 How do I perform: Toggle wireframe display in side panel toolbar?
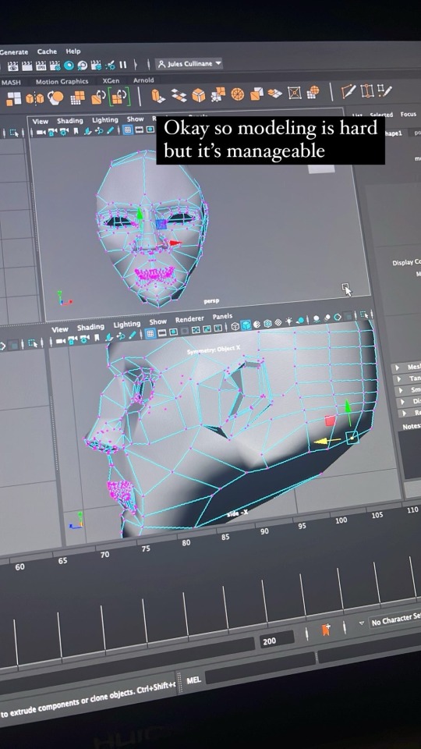[235, 326]
